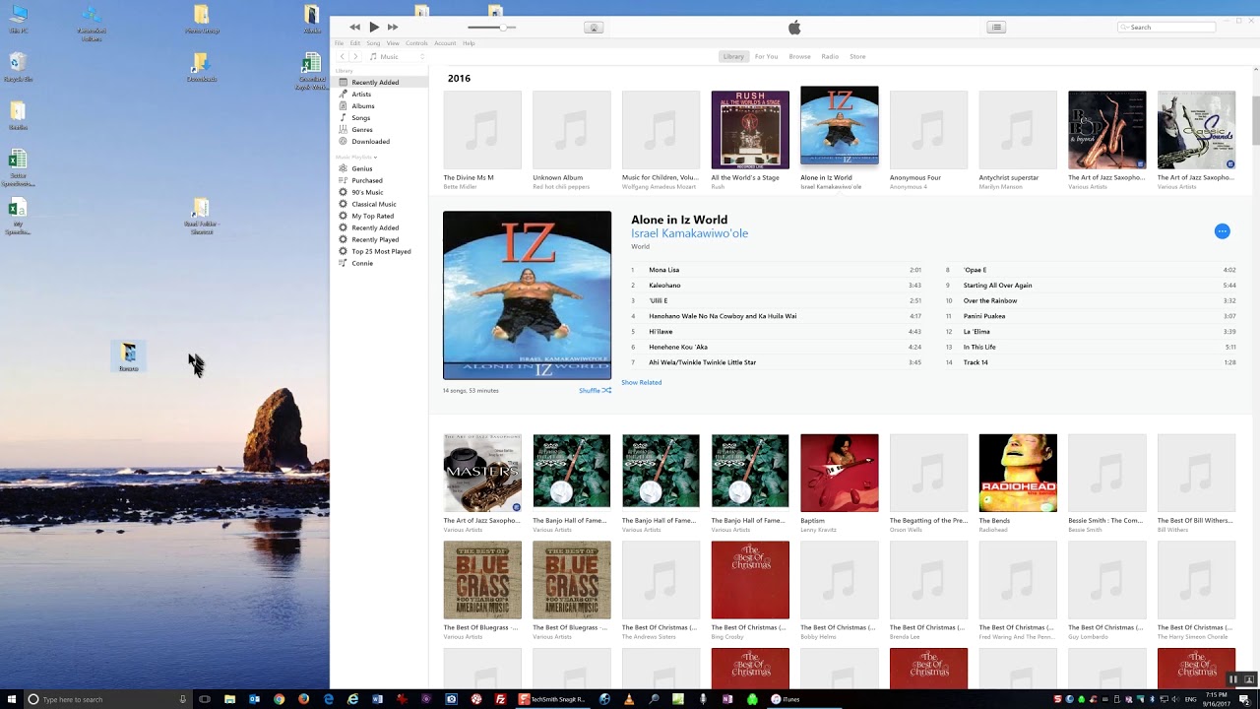This screenshot has height=709, width=1260.
Task: Select Artists in the sidebar
Action: 379,95
